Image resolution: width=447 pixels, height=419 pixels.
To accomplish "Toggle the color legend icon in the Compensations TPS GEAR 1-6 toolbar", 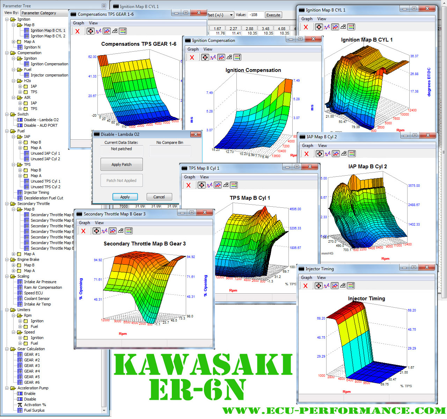I will [x=123, y=31].
